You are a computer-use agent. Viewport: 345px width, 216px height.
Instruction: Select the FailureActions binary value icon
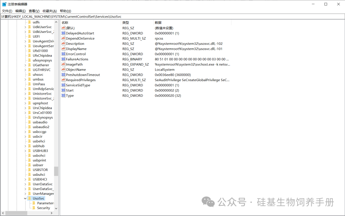click(x=63, y=59)
